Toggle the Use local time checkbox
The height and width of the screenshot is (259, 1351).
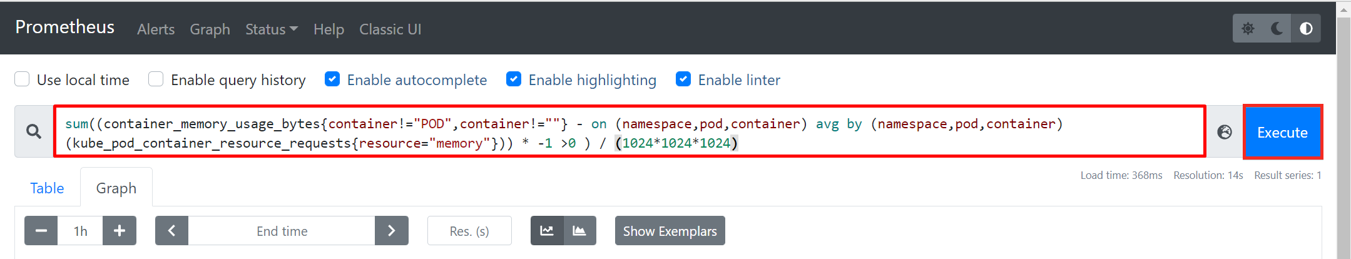tap(22, 79)
